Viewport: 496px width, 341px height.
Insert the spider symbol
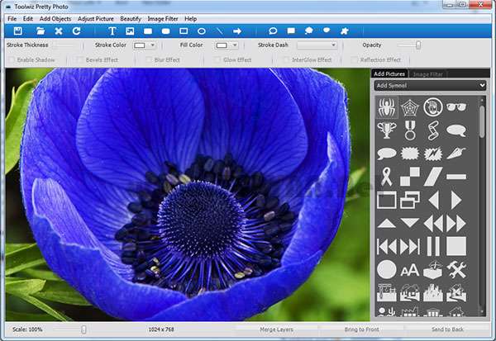coord(387,107)
